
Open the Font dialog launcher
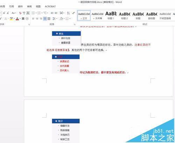[x=29, y=25]
